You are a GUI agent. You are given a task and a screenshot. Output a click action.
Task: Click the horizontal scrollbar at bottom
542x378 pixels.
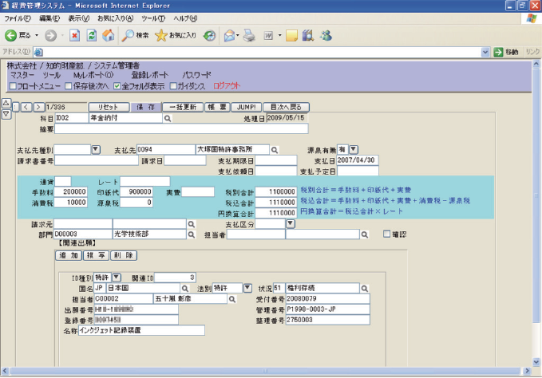(x=265, y=371)
